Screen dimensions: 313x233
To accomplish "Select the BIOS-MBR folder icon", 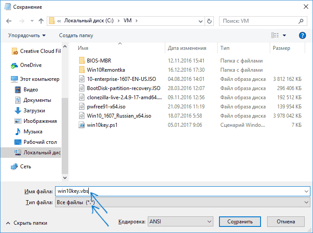I will (x=82, y=60).
